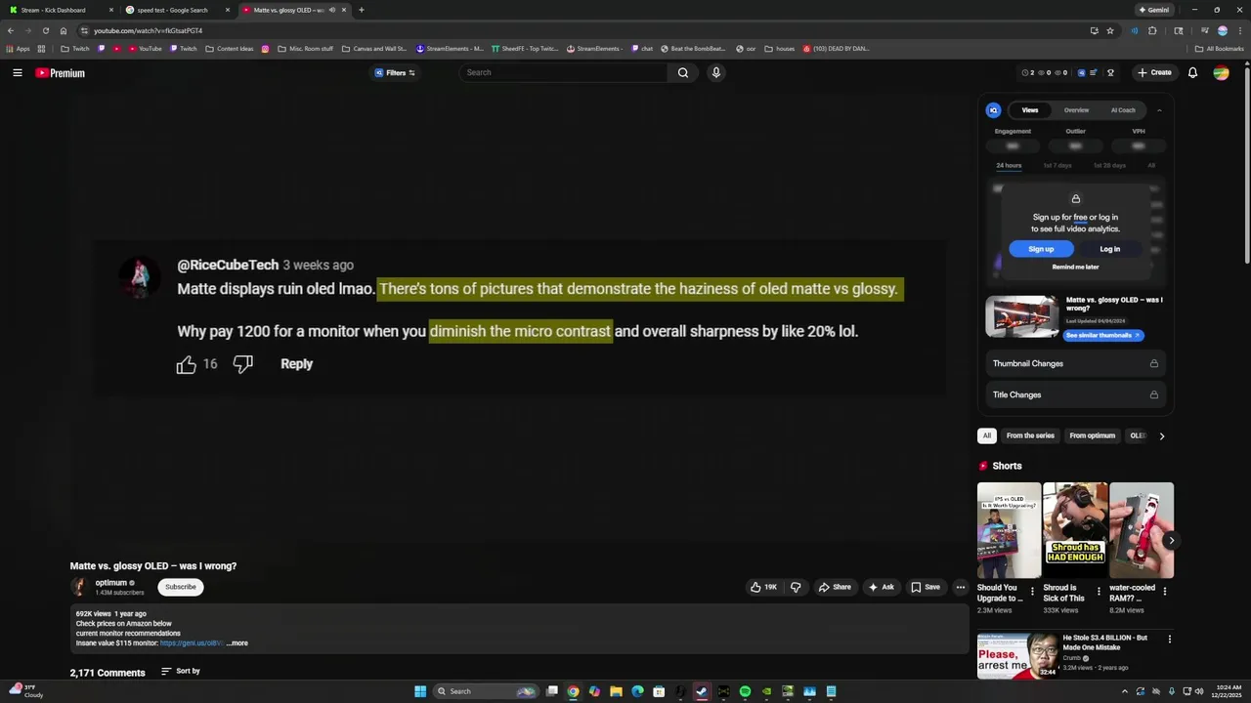Click the magnifier search button
The width and height of the screenshot is (1251, 703).
(683, 72)
